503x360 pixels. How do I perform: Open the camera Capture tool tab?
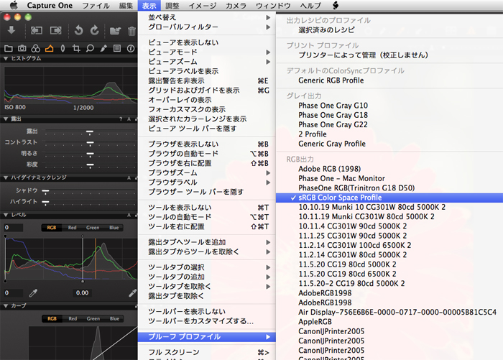[22, 48]
